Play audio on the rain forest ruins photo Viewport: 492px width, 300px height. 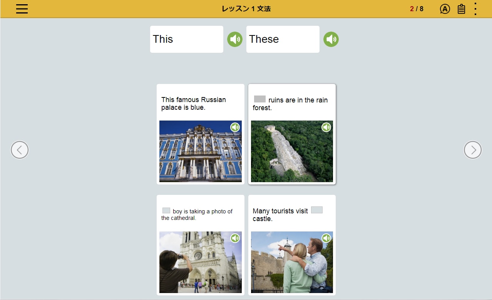[x=326, y=127]
